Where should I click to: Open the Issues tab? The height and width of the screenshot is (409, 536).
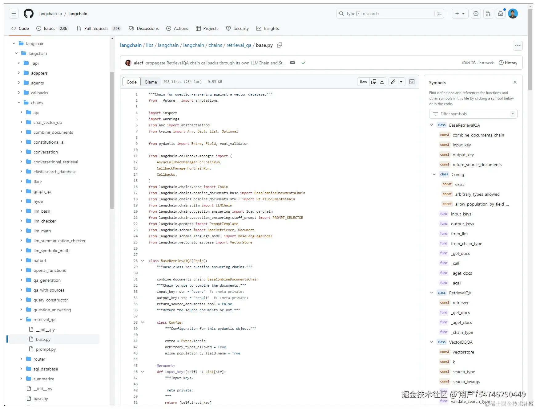(52, 28)
